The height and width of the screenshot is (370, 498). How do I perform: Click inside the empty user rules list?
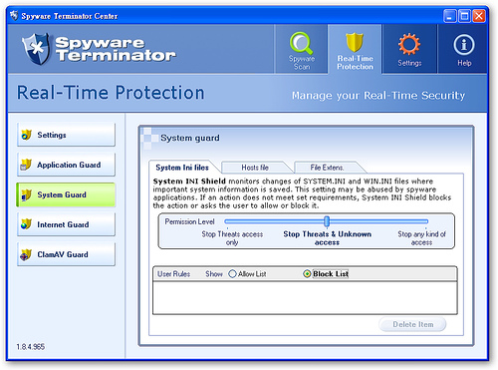[305, 297]
